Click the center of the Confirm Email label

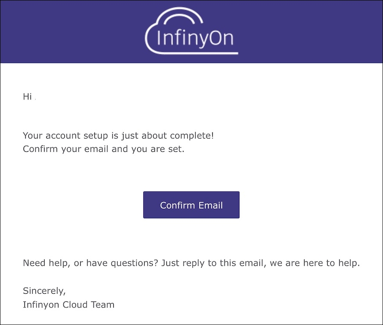tap(191, 205)
